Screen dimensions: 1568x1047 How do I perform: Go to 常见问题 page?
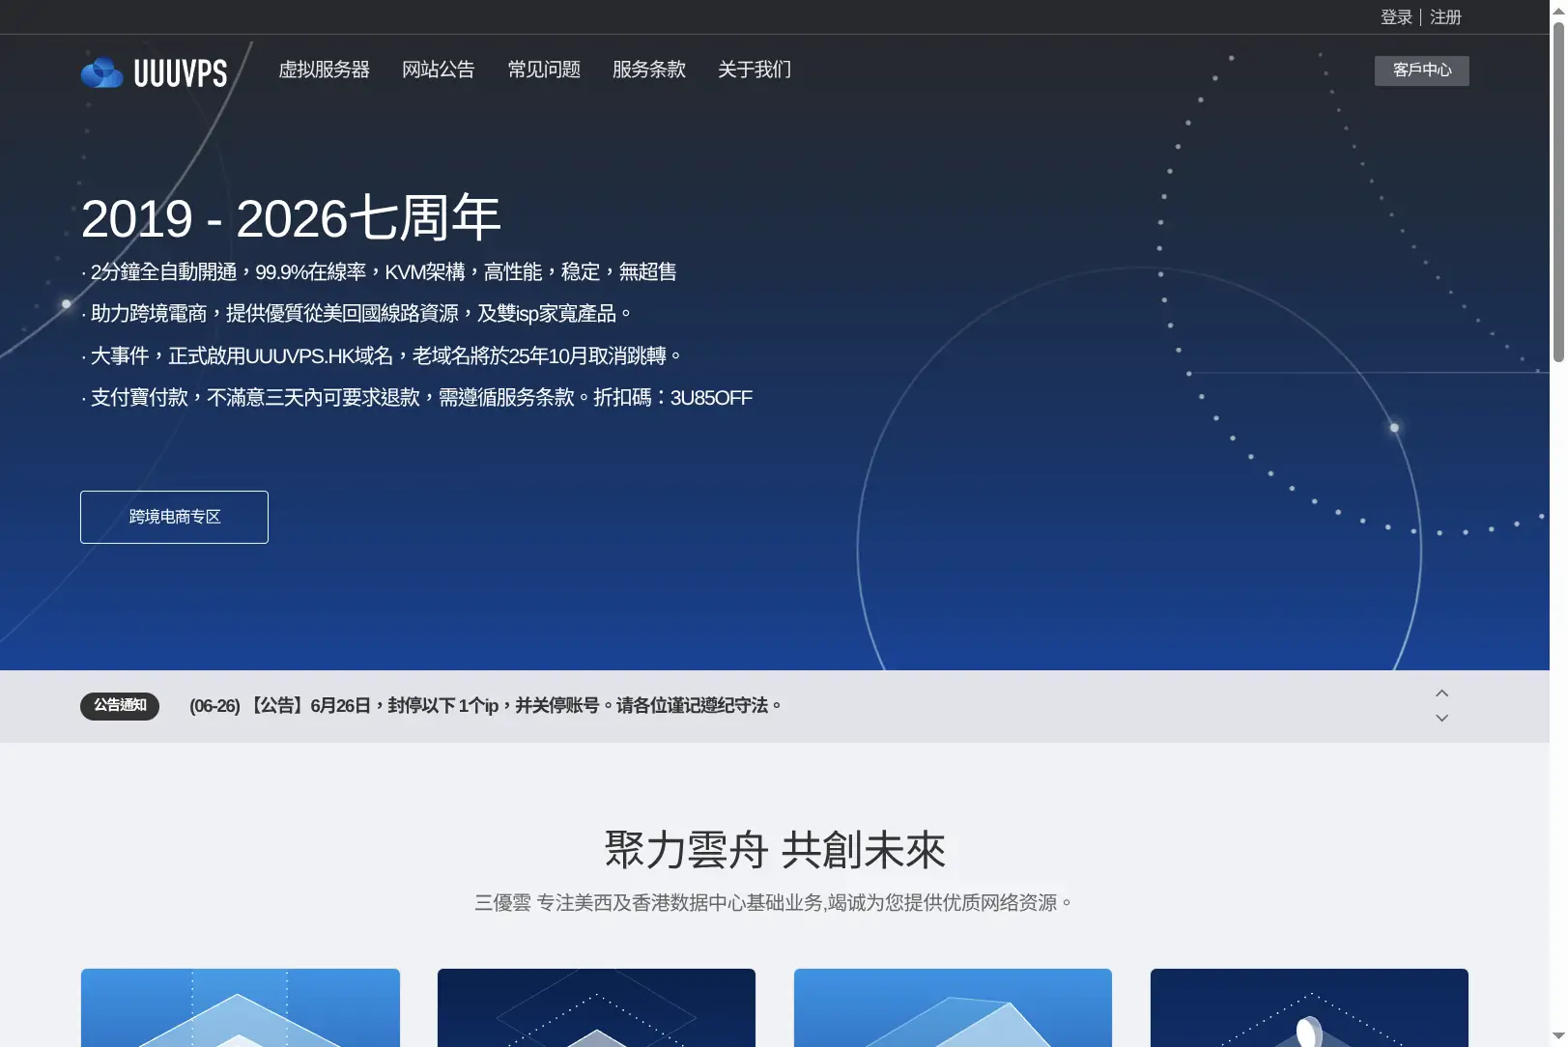544,70
